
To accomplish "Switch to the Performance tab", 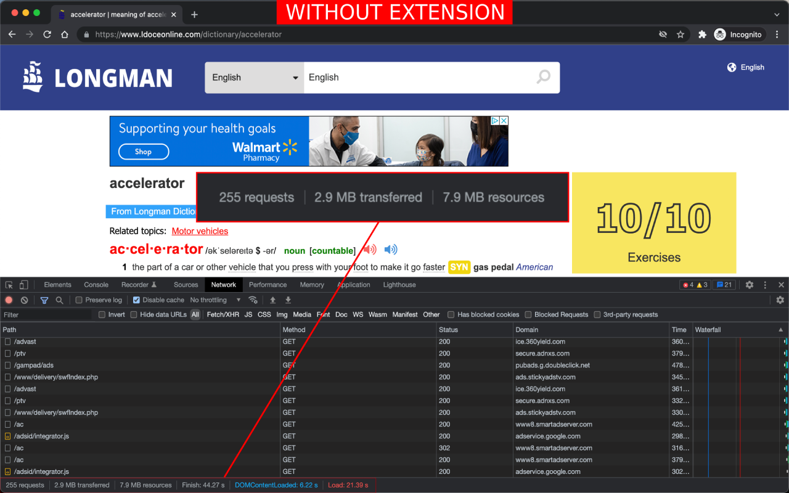I will [x=268, y=284].
